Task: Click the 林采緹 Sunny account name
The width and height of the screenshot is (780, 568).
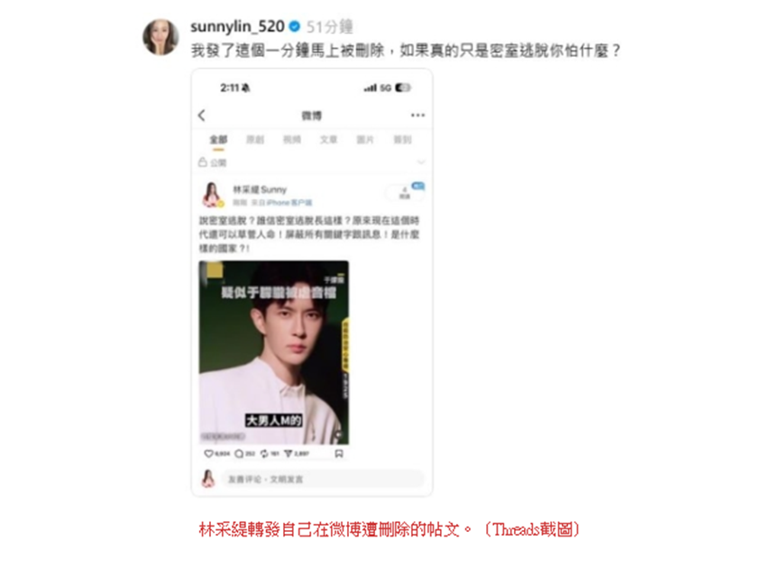Action: pos(260,189)
